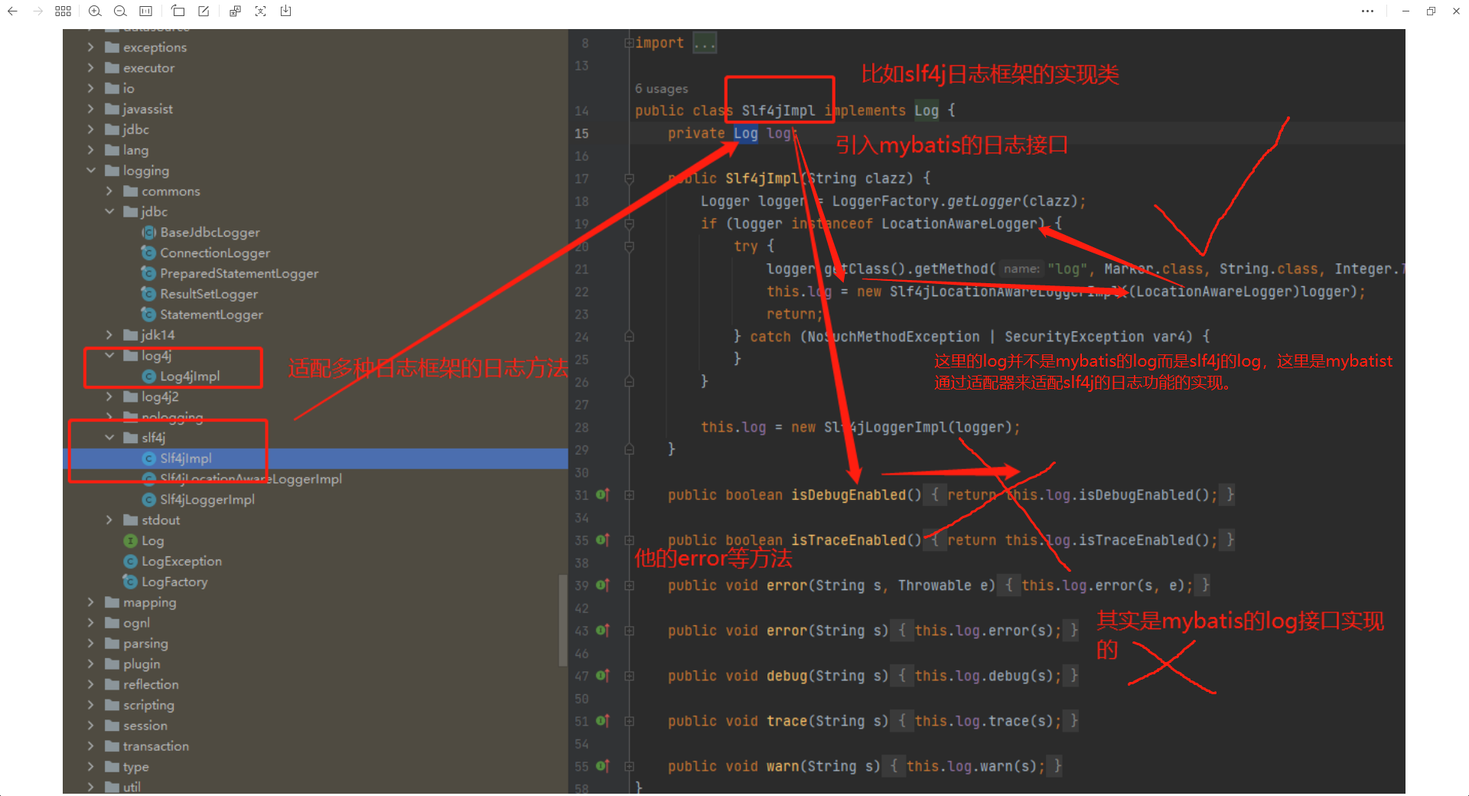Expand the javassist folder
Viewport: 1469px width, 796px height.
(91, 109)
